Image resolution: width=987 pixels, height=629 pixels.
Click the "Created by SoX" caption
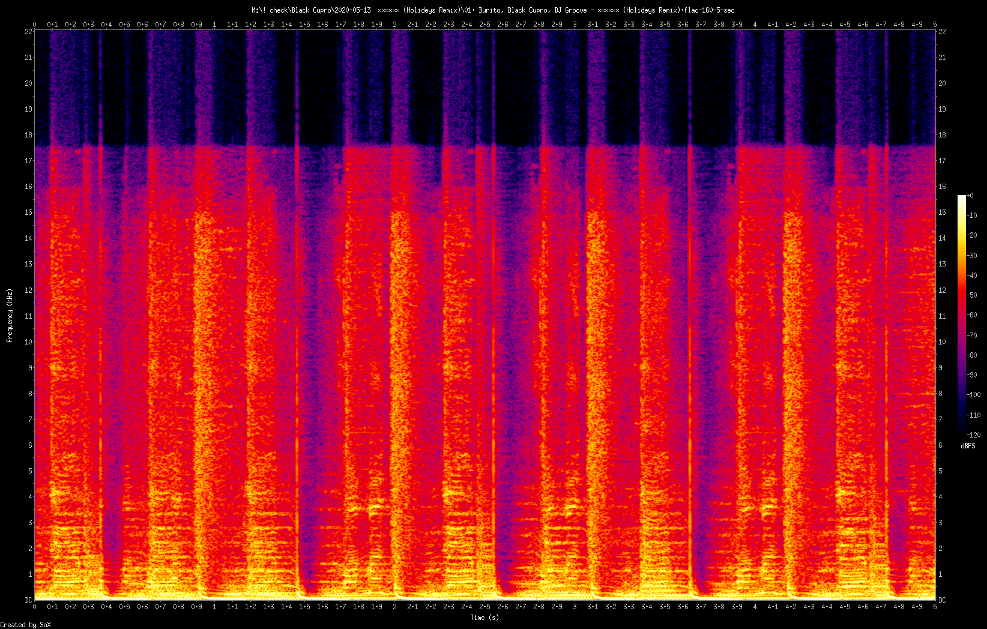coord(25,625)
